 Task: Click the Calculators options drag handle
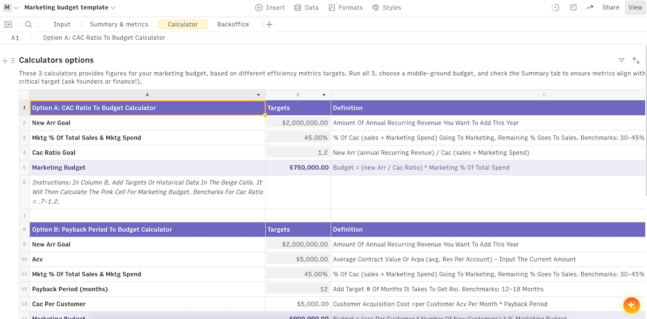click(12, 60)
